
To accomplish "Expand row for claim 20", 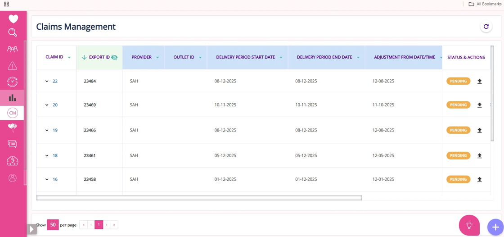I will (x=47, y=105).
